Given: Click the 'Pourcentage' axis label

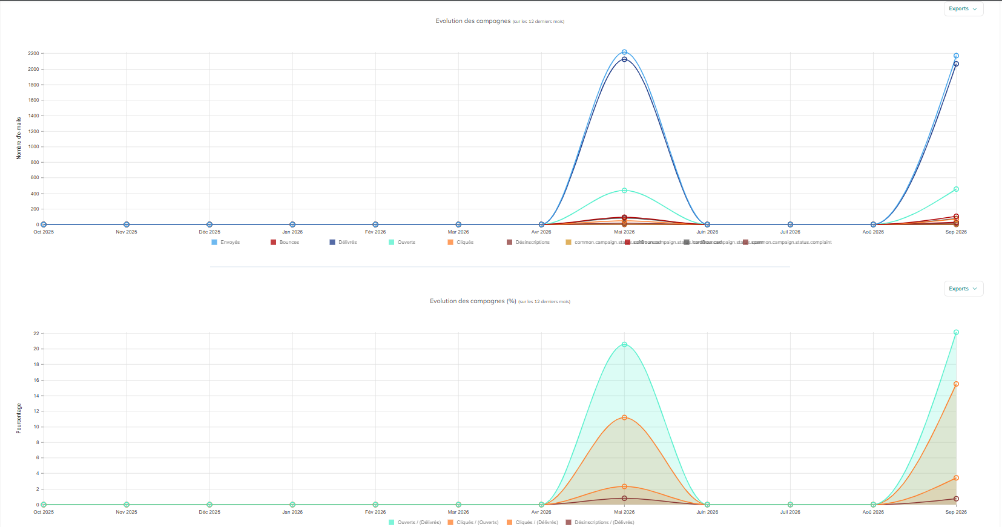Looking at the screenshot, I should (19, 419).
